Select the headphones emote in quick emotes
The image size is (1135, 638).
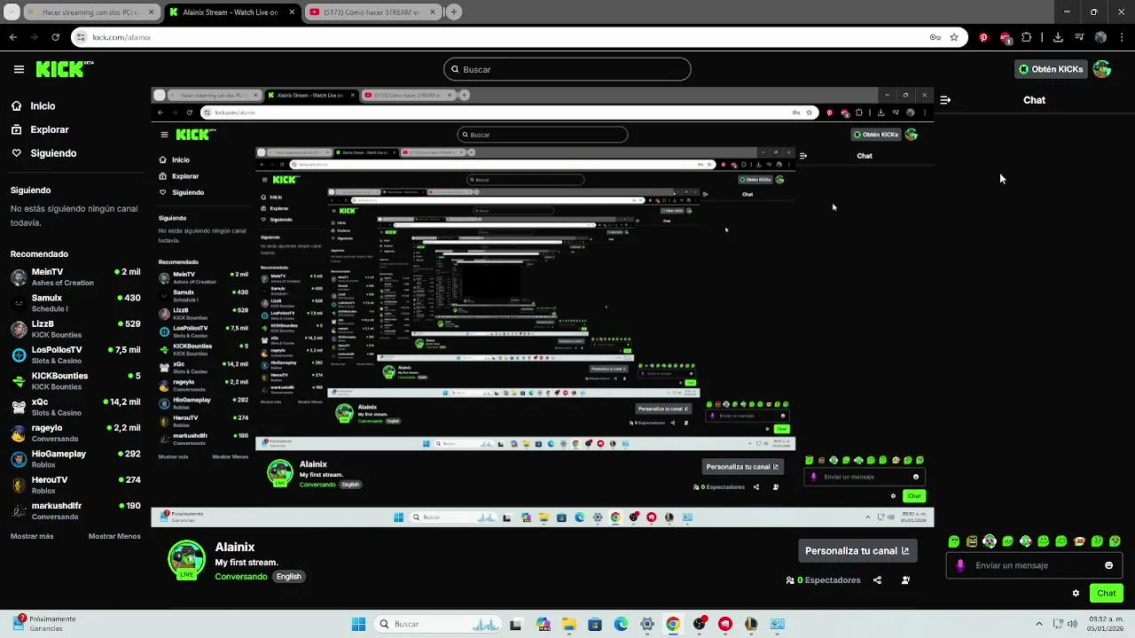click(x=990, y=541)
